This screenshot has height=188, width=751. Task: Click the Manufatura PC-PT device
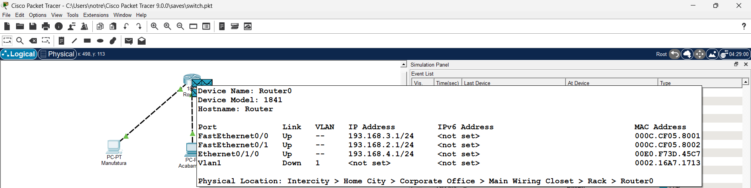coord(114,147)
